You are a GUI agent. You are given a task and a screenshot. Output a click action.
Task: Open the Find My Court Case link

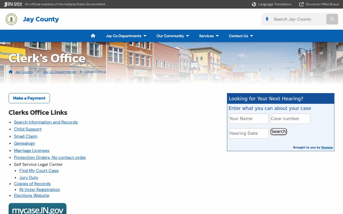(39, 171)
